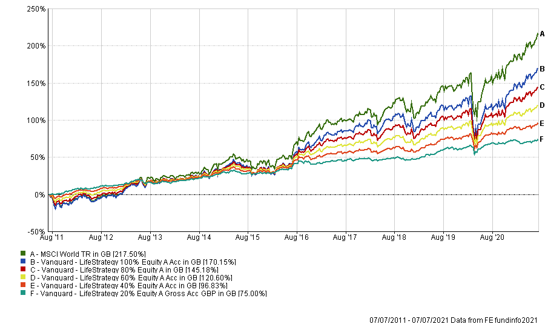Click the yellow LifeStrategy 60% legend swatch
545x324 pixels.
(x=23, y=277)
